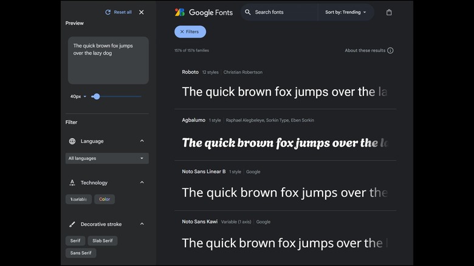Viewport: 474px width, 266px height.
Task: Click 'Christian Robertson' author text
Action: point(242,72)
